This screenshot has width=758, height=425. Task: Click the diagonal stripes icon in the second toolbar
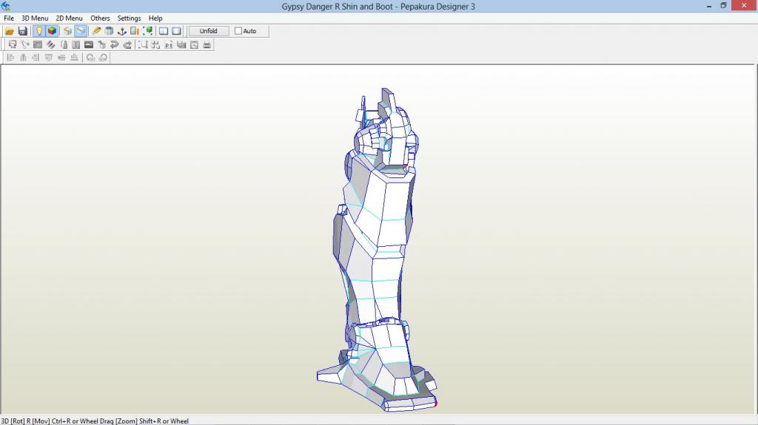click(51, 45)
